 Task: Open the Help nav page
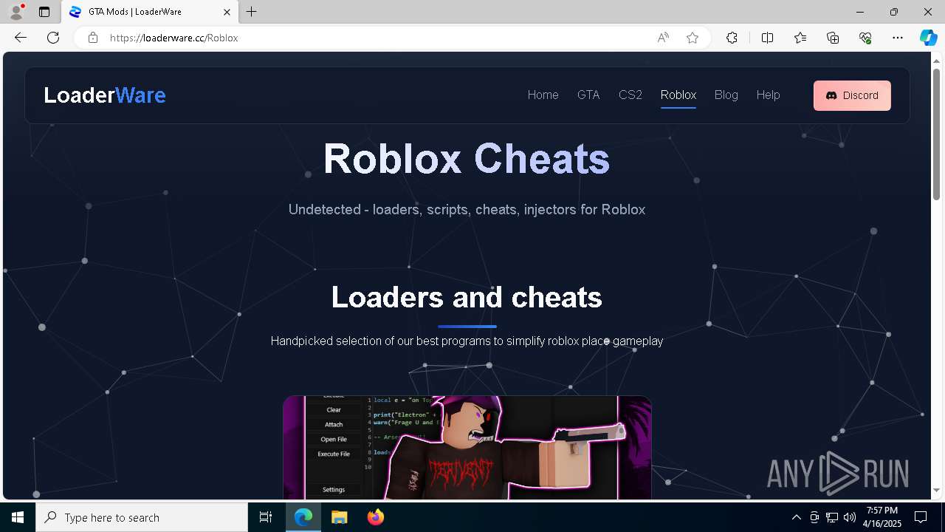pyautogui.click(x=768, y=95)
